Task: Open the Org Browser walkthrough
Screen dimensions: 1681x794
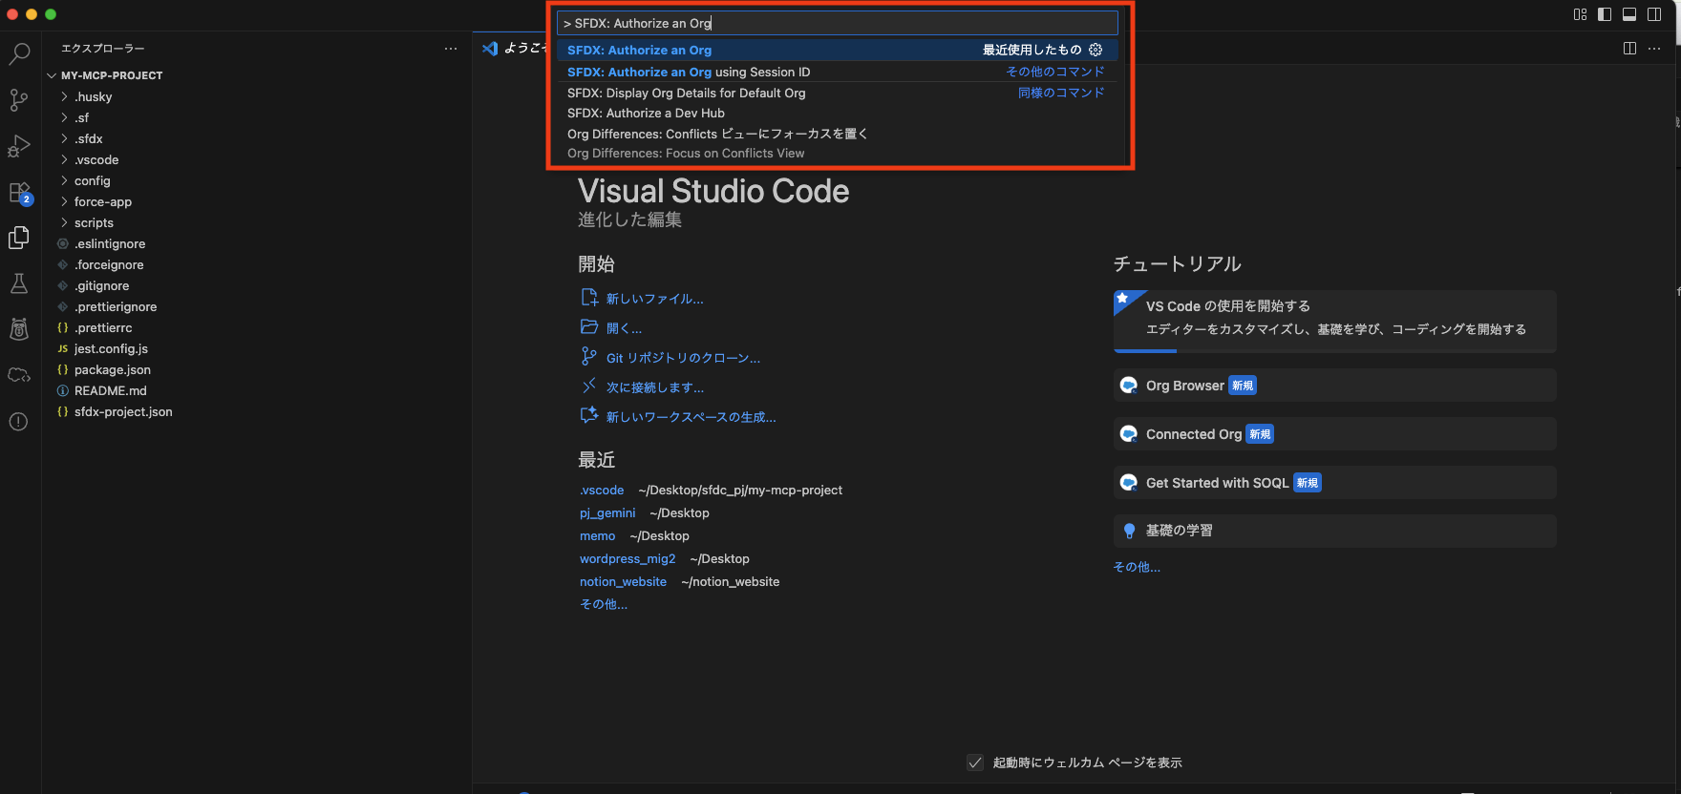Action: [x=1334, y=386]
